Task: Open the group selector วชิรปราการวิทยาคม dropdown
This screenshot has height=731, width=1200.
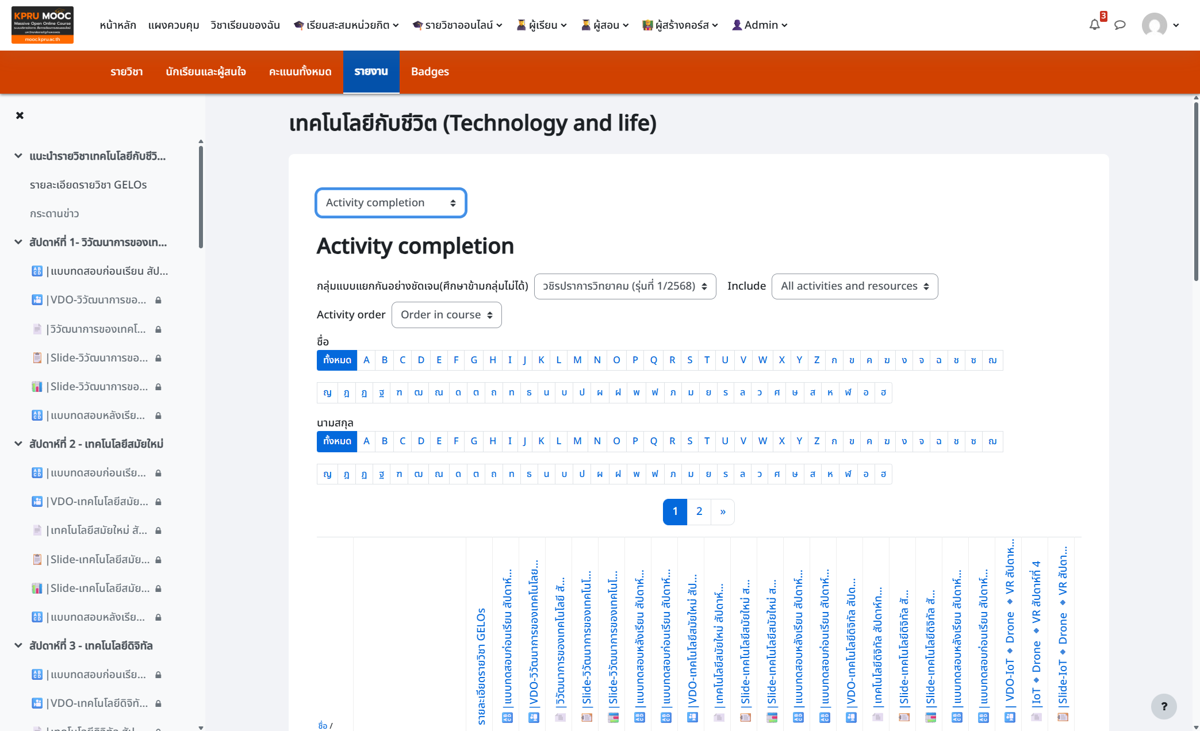Action: 625,286
